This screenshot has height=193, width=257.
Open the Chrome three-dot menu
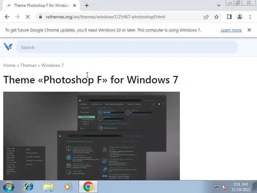coord(250,17)
